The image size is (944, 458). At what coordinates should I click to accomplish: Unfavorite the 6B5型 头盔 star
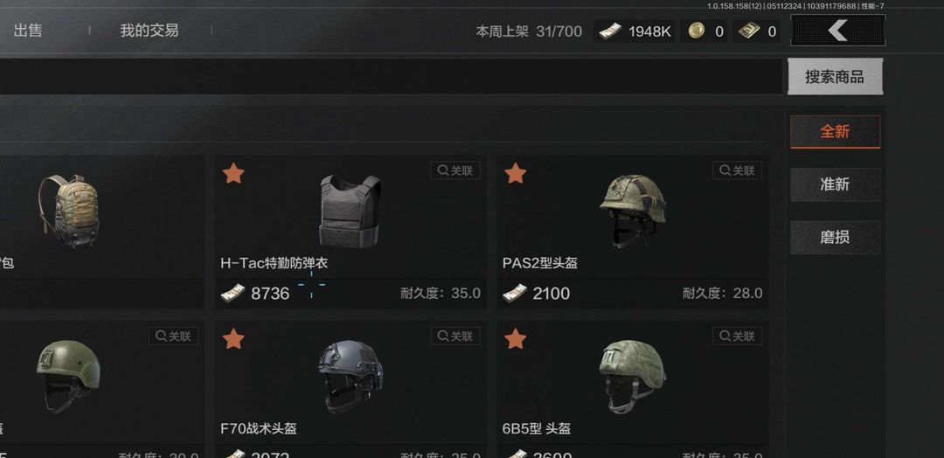[x=515, y=339]
